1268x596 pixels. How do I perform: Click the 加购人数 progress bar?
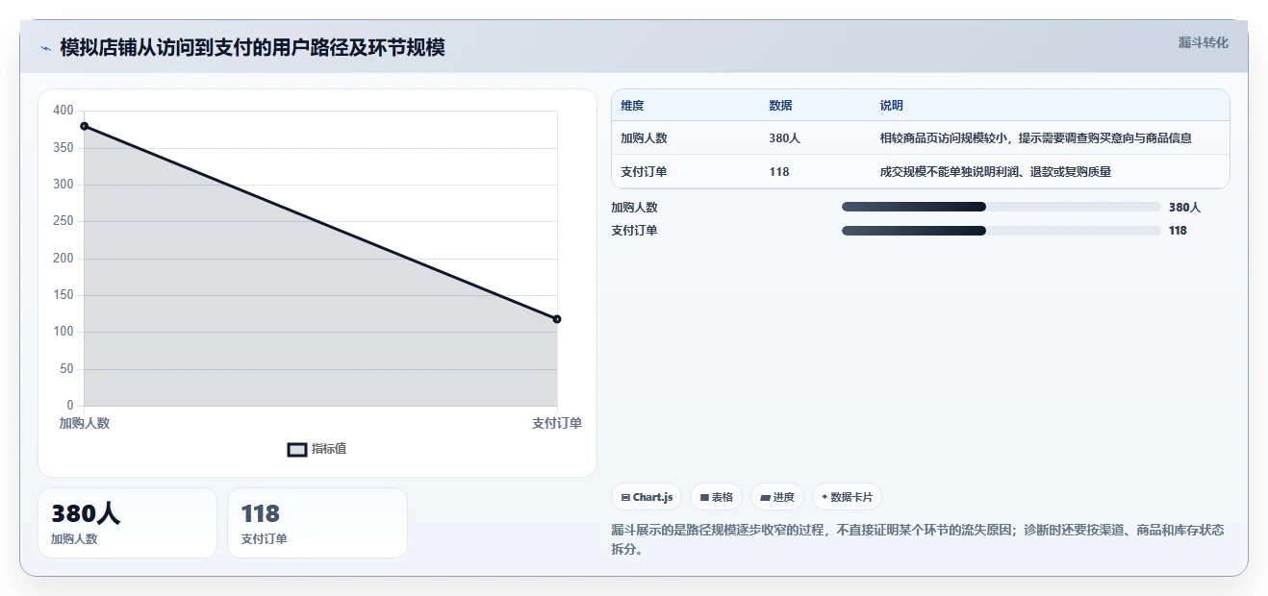[x=1001, y=207]
